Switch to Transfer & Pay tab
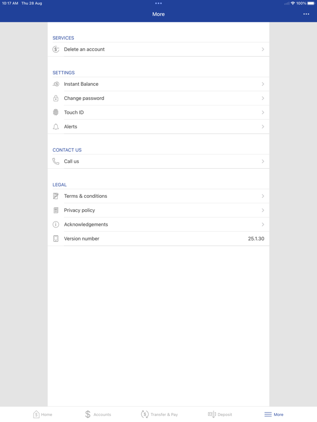Viewport: 317px width, 422px height. tap(159, 414)
